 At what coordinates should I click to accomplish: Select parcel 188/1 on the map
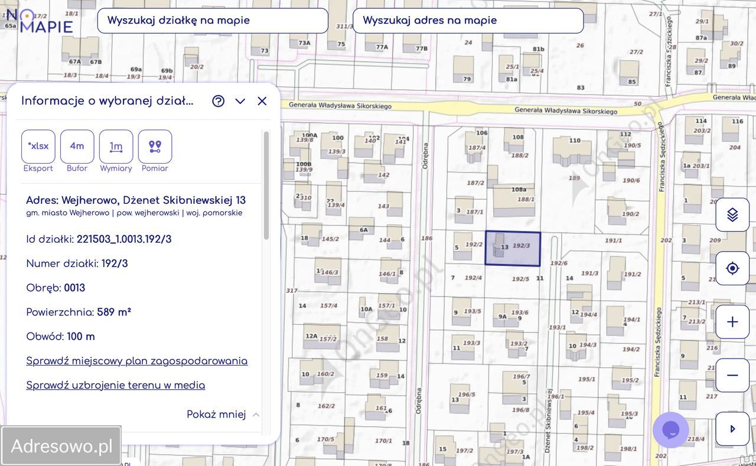526,200
